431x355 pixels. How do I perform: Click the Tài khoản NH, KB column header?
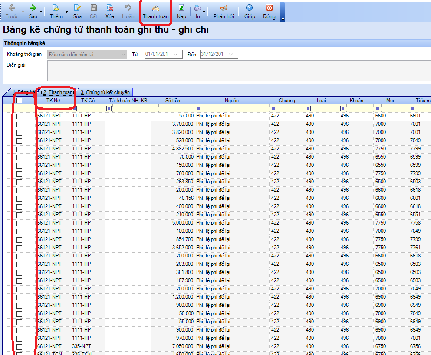[x=128, y=101]
